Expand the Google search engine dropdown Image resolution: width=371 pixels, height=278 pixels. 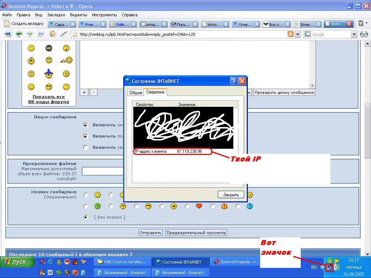point(354,34)
